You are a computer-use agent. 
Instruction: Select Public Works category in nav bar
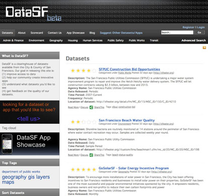pos(136,40)
